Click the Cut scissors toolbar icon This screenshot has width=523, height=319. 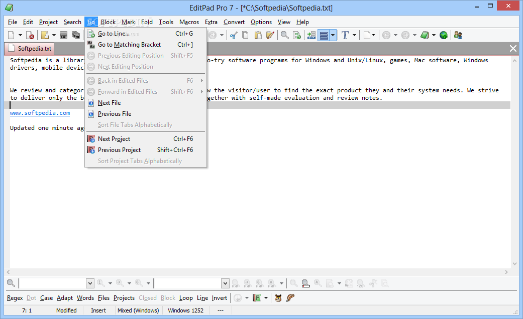[234, 35]
